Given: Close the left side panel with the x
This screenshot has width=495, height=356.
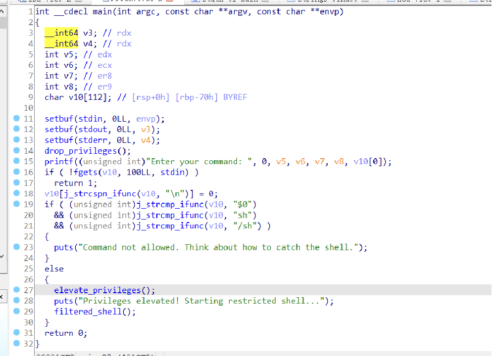Looking at the screenshot, I should (2, 297).
